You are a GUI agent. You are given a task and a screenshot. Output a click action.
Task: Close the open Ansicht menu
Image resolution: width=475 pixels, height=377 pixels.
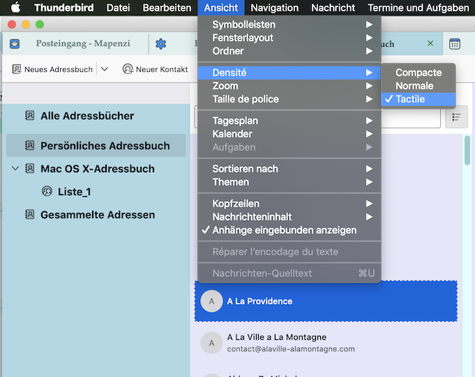(x=221, y=8)
